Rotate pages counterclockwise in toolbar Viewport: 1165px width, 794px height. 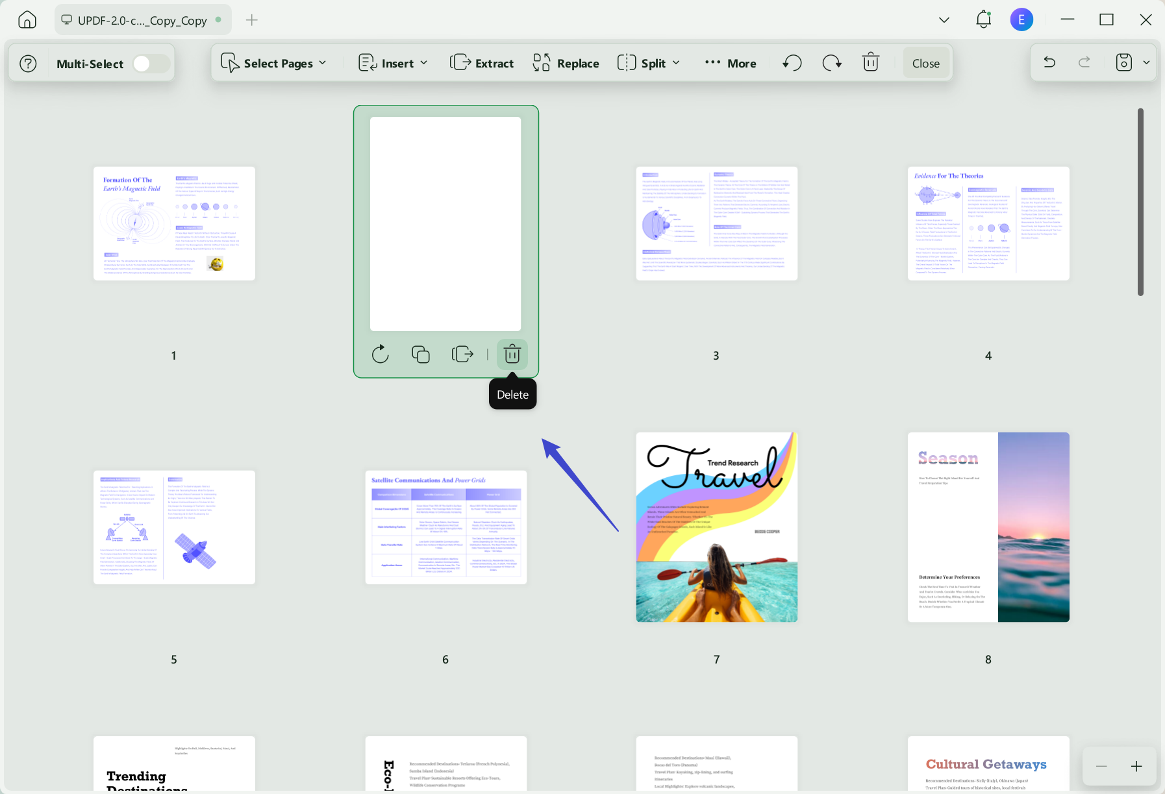pos(792,63)
